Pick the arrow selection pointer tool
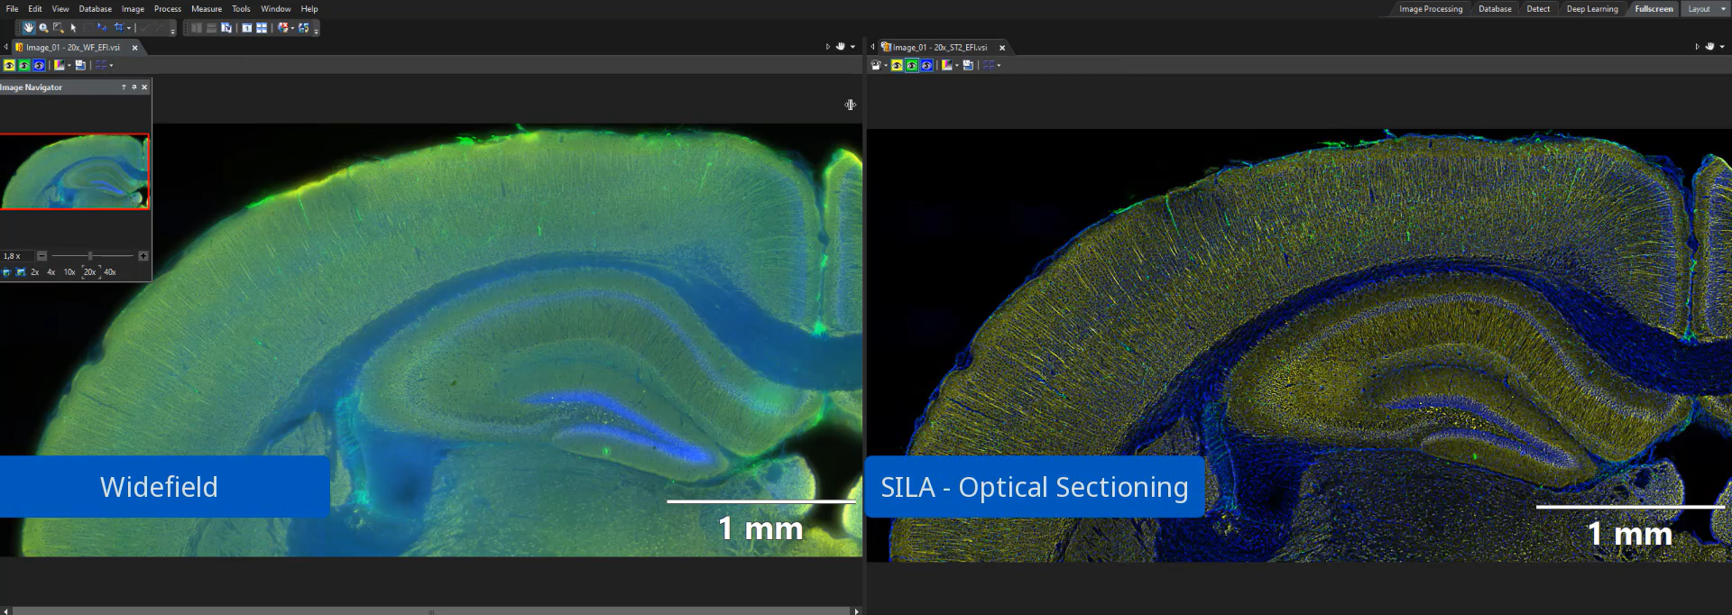 (74, 28)
